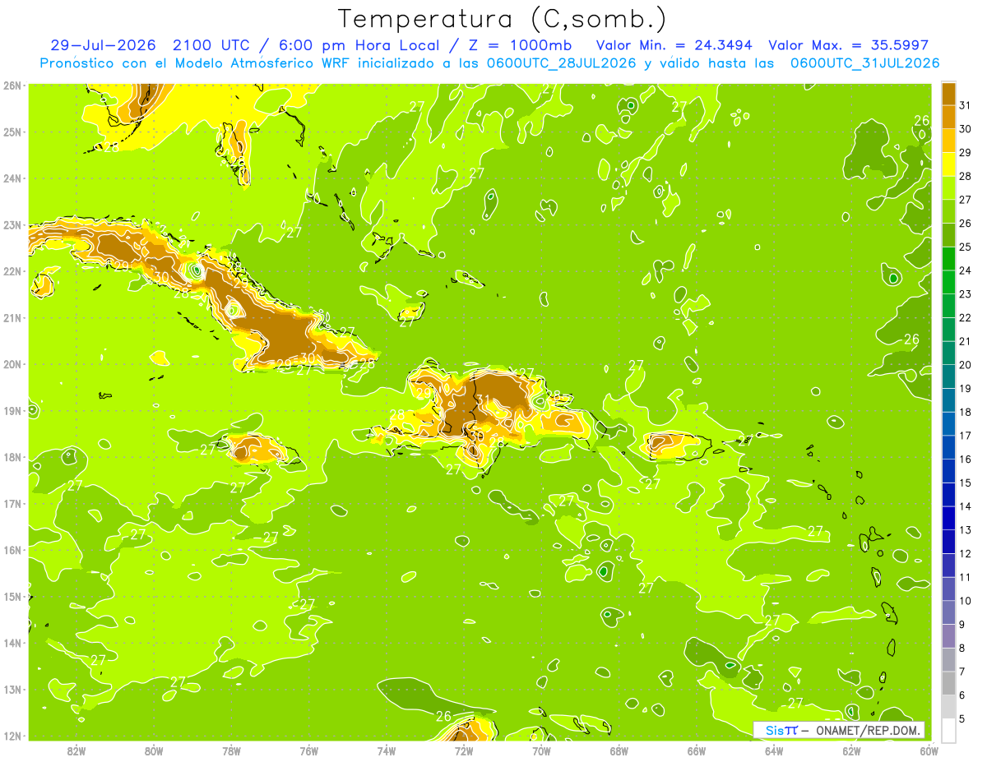Pick legend color between 26 and 27

tap(948, 211)
